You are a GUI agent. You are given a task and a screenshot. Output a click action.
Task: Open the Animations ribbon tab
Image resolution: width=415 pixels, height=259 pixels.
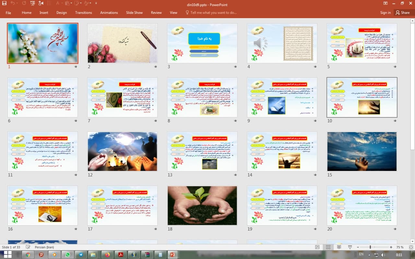[109, 13]
